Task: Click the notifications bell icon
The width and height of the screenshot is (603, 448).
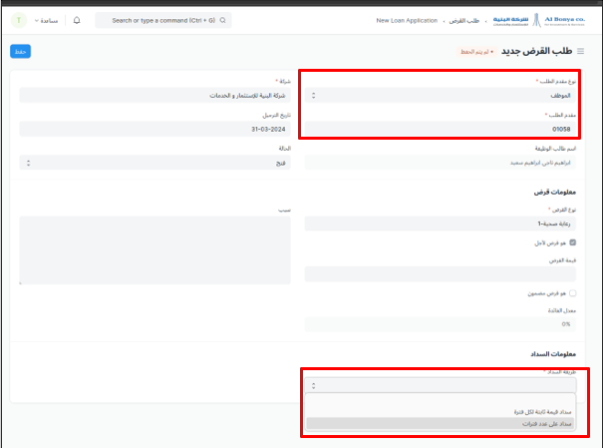Action: (x=77, y=20)
